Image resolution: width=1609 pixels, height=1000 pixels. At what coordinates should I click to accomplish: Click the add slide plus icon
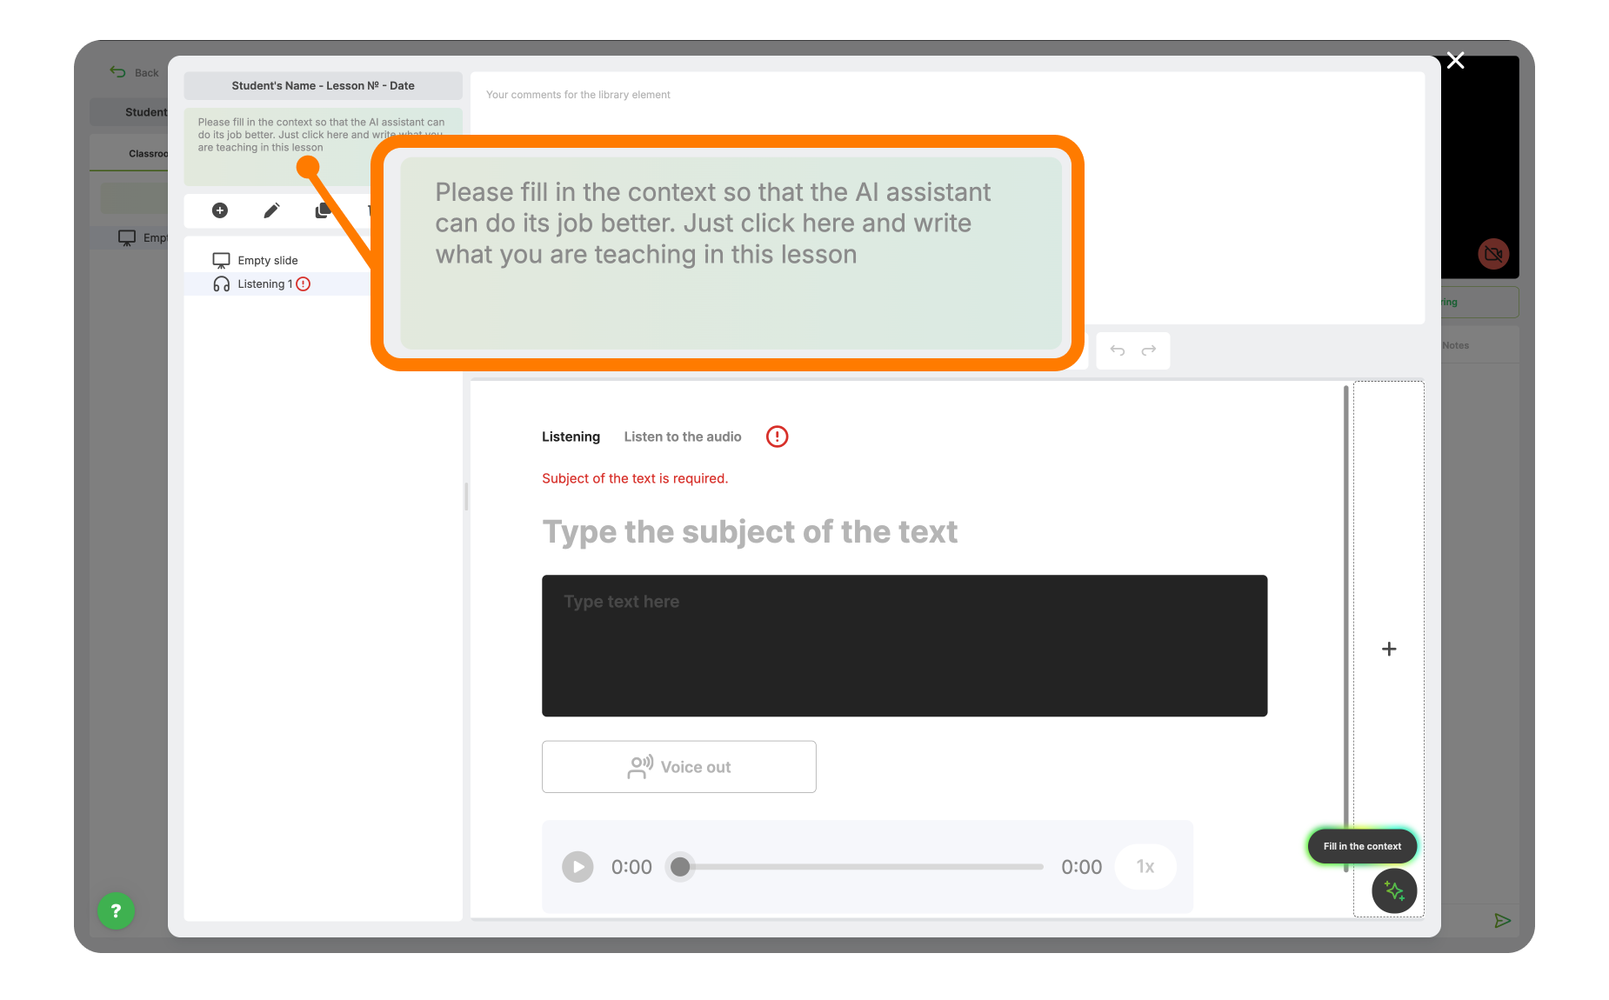[220, 210]
